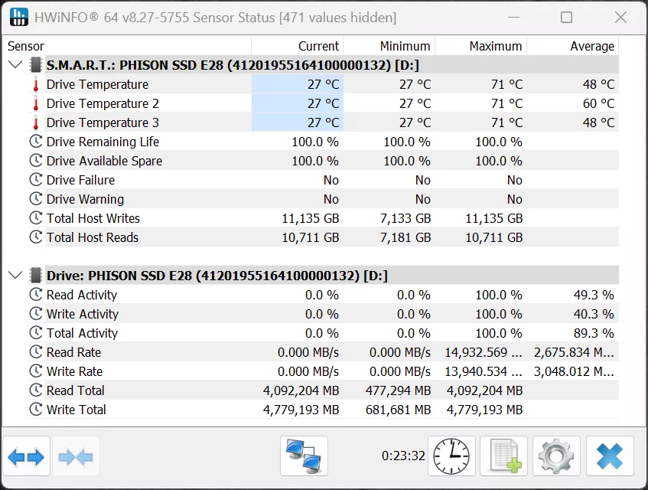Select the Total Host Reads row label

[x=92, y=237]
